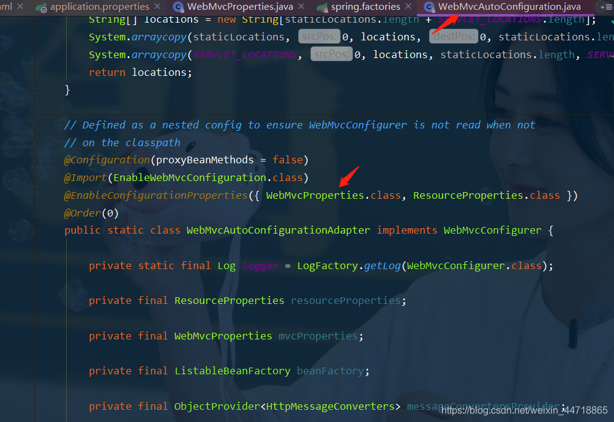Click the 'false' value
Image resolution: width=614 pixels, height=422 pixels.
coord(288,160)
